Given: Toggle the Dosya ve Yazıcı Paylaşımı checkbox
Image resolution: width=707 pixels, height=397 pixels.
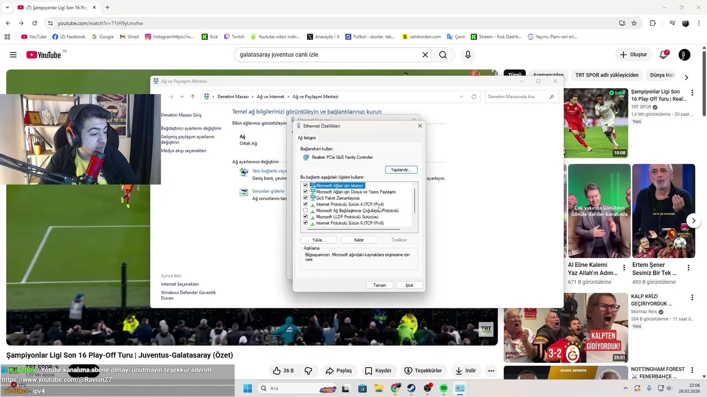Looking at the screenshot, I should coord(305,192).
